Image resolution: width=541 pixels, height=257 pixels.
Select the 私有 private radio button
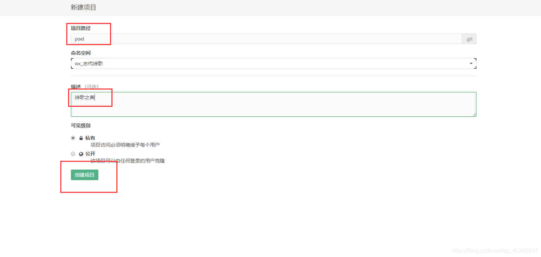(73, 138)
